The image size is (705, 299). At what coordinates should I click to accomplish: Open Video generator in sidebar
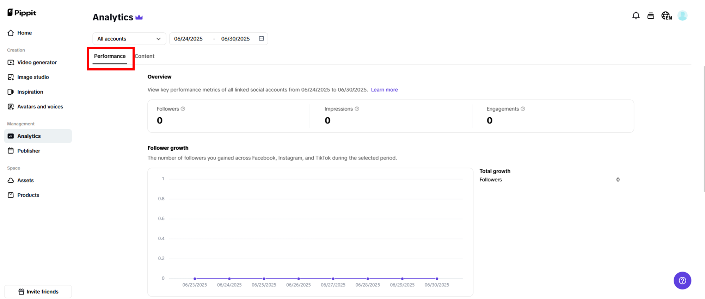tap(37, 62)
